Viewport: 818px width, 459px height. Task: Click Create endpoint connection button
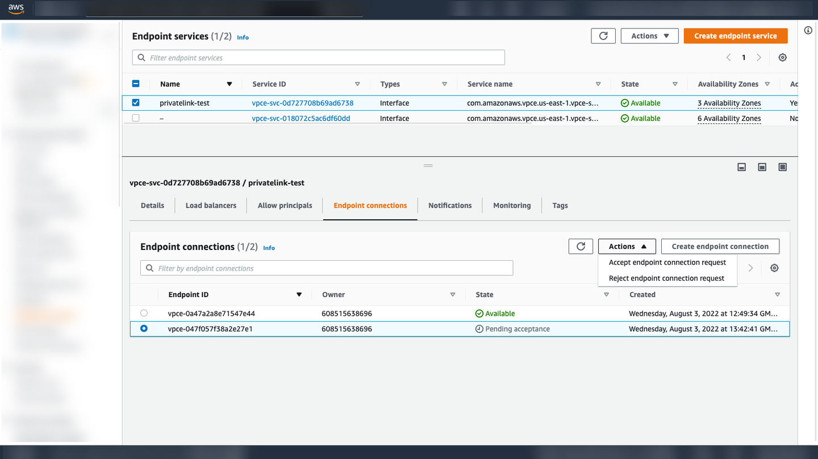pos(720,247)
